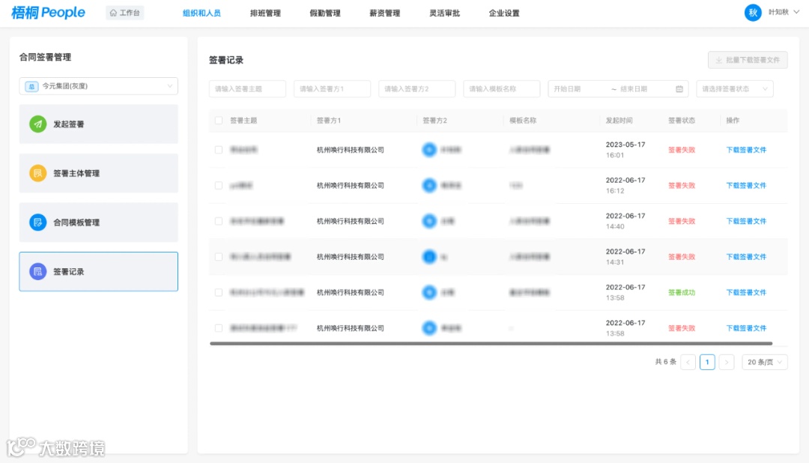Select 签署记录 sidebar item
The image size is (809, 463).
tap(99, 271)
